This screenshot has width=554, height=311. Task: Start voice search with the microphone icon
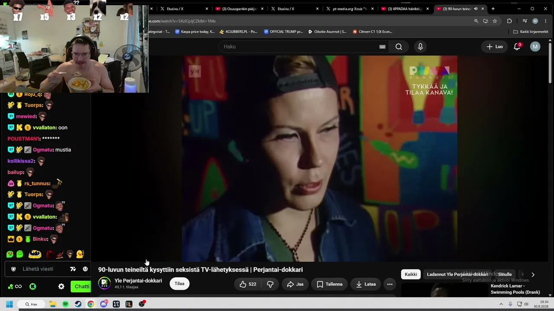coord(420,47)
